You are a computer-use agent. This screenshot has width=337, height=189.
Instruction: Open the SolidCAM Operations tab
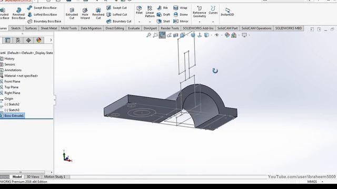(x=256, y=28)
